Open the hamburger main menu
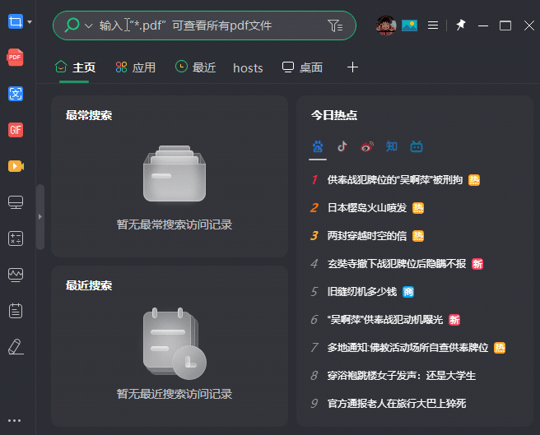 click(433, 25)
